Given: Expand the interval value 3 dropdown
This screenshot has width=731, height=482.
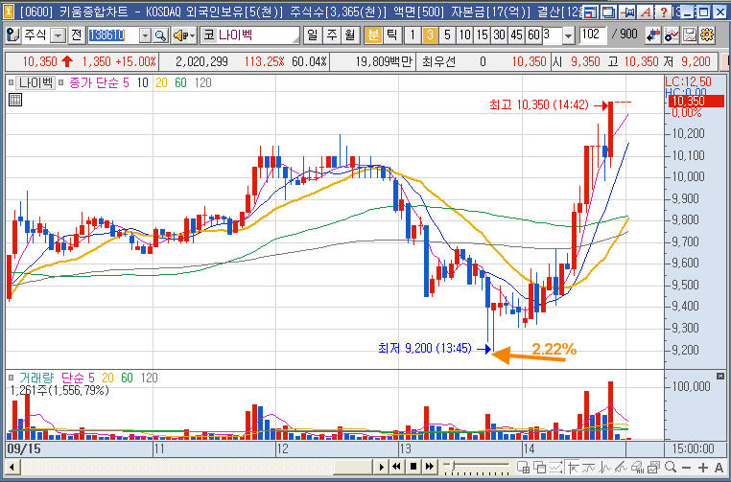Looking at the screenshot, I should (568, 35).
